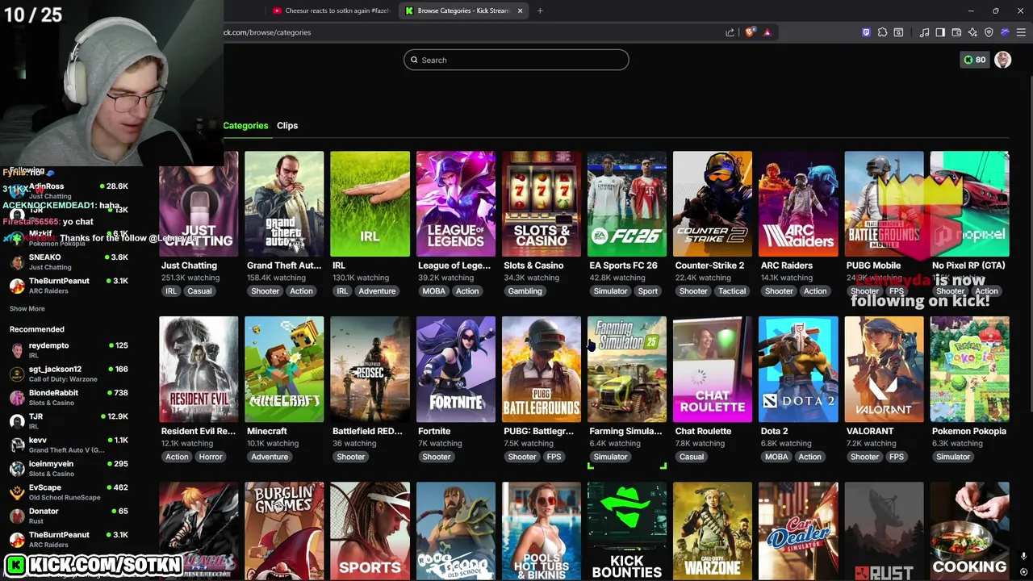Open the Kick points balance showing 80
Viewport: 1033px width, 581px height.
tap(975, 60)
